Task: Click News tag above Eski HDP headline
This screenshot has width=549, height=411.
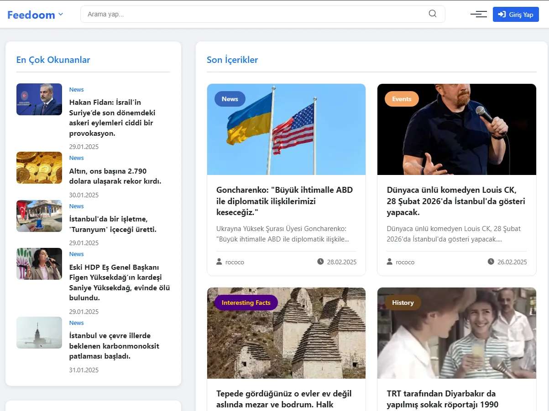Action: coord(77,254)
